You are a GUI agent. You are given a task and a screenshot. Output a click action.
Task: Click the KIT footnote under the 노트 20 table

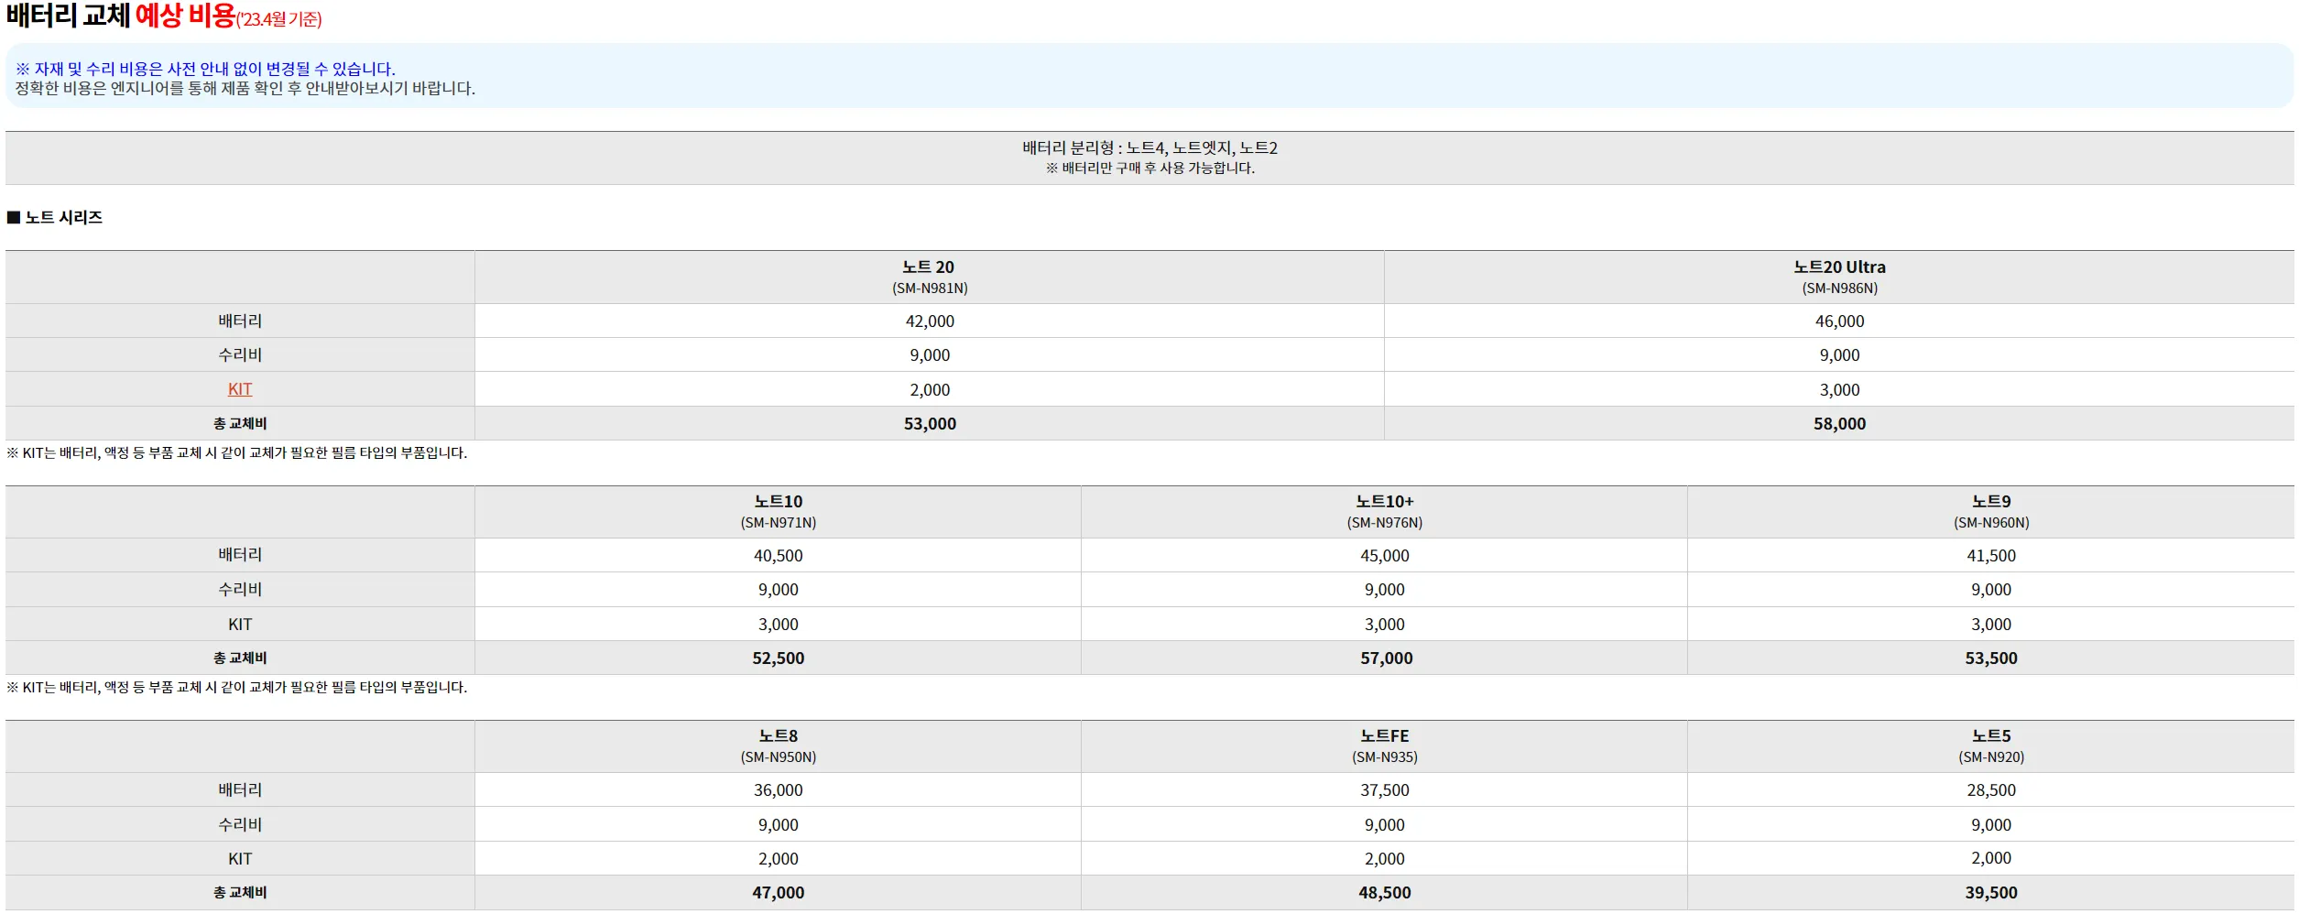(236, 453)
